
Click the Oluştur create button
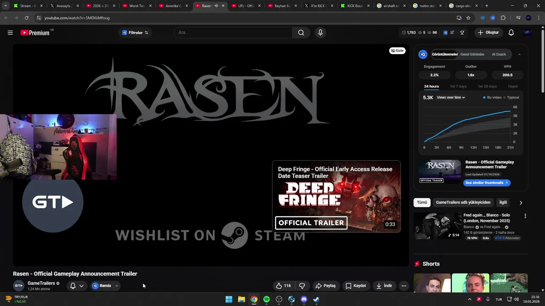pyautogui.click(x=488, y=33)
